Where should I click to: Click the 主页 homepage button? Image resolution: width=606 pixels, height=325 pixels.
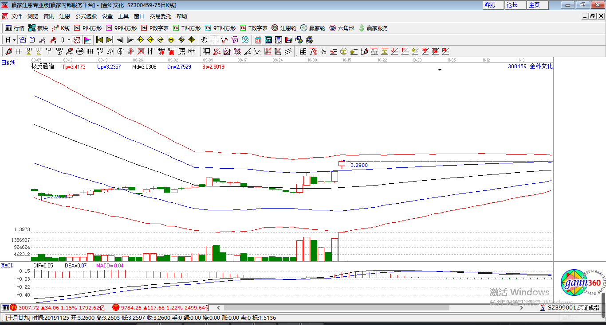[x=538, y=5]
